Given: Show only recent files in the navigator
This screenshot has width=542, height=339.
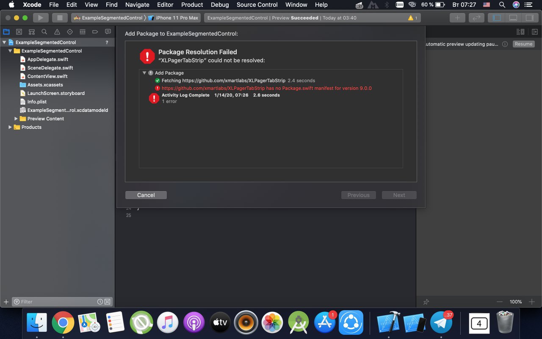Looking at the screenshot, I should tap(100, 302).
